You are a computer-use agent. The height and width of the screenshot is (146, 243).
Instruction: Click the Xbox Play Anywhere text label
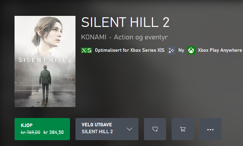tap(220, 50)
